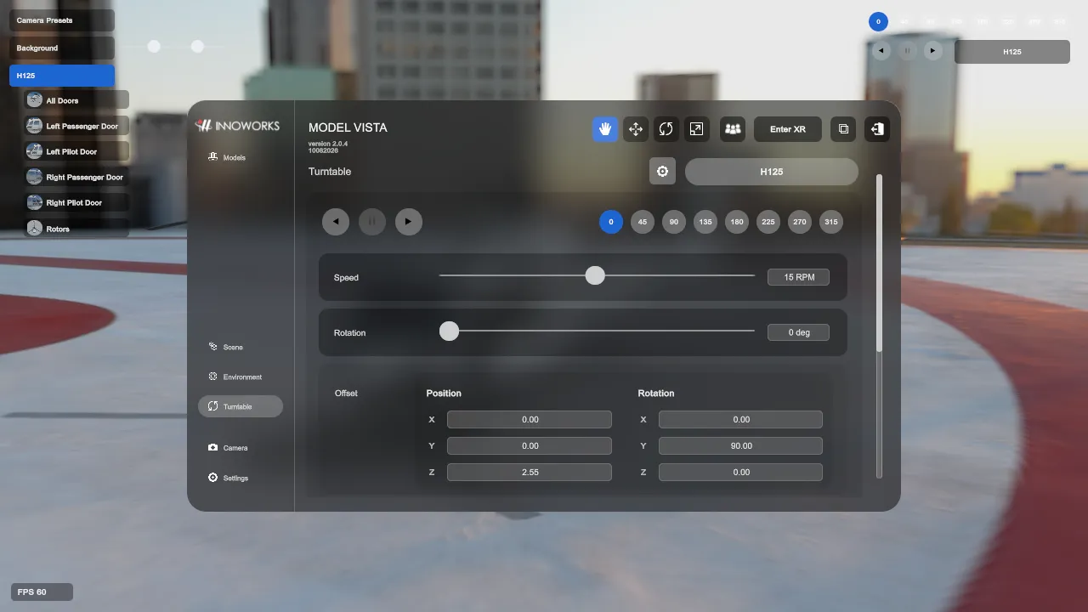
Task: Open the Models section in sidebar
Action: [x=227, y=157]
